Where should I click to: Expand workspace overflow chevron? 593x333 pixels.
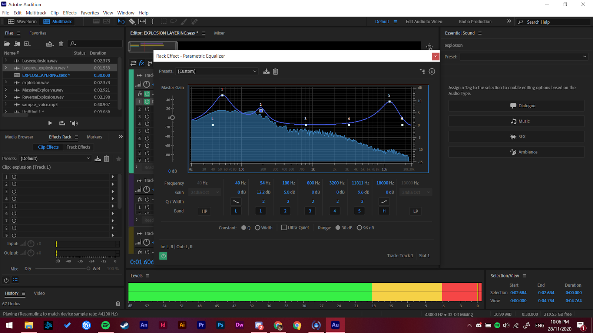point(509,21)
